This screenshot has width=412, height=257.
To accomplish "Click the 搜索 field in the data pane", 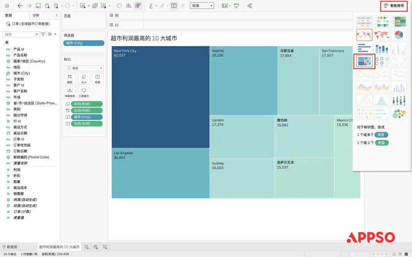I will click(21, 34).
